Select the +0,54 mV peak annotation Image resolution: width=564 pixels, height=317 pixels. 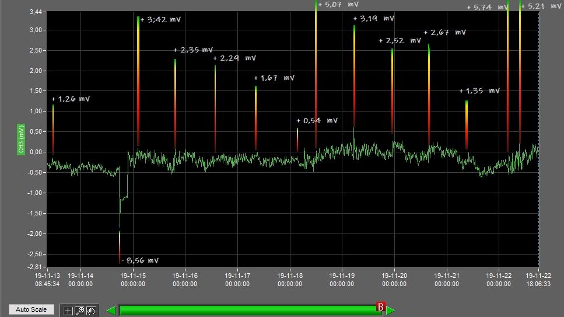pyautogui.click(x=317, y=121)
